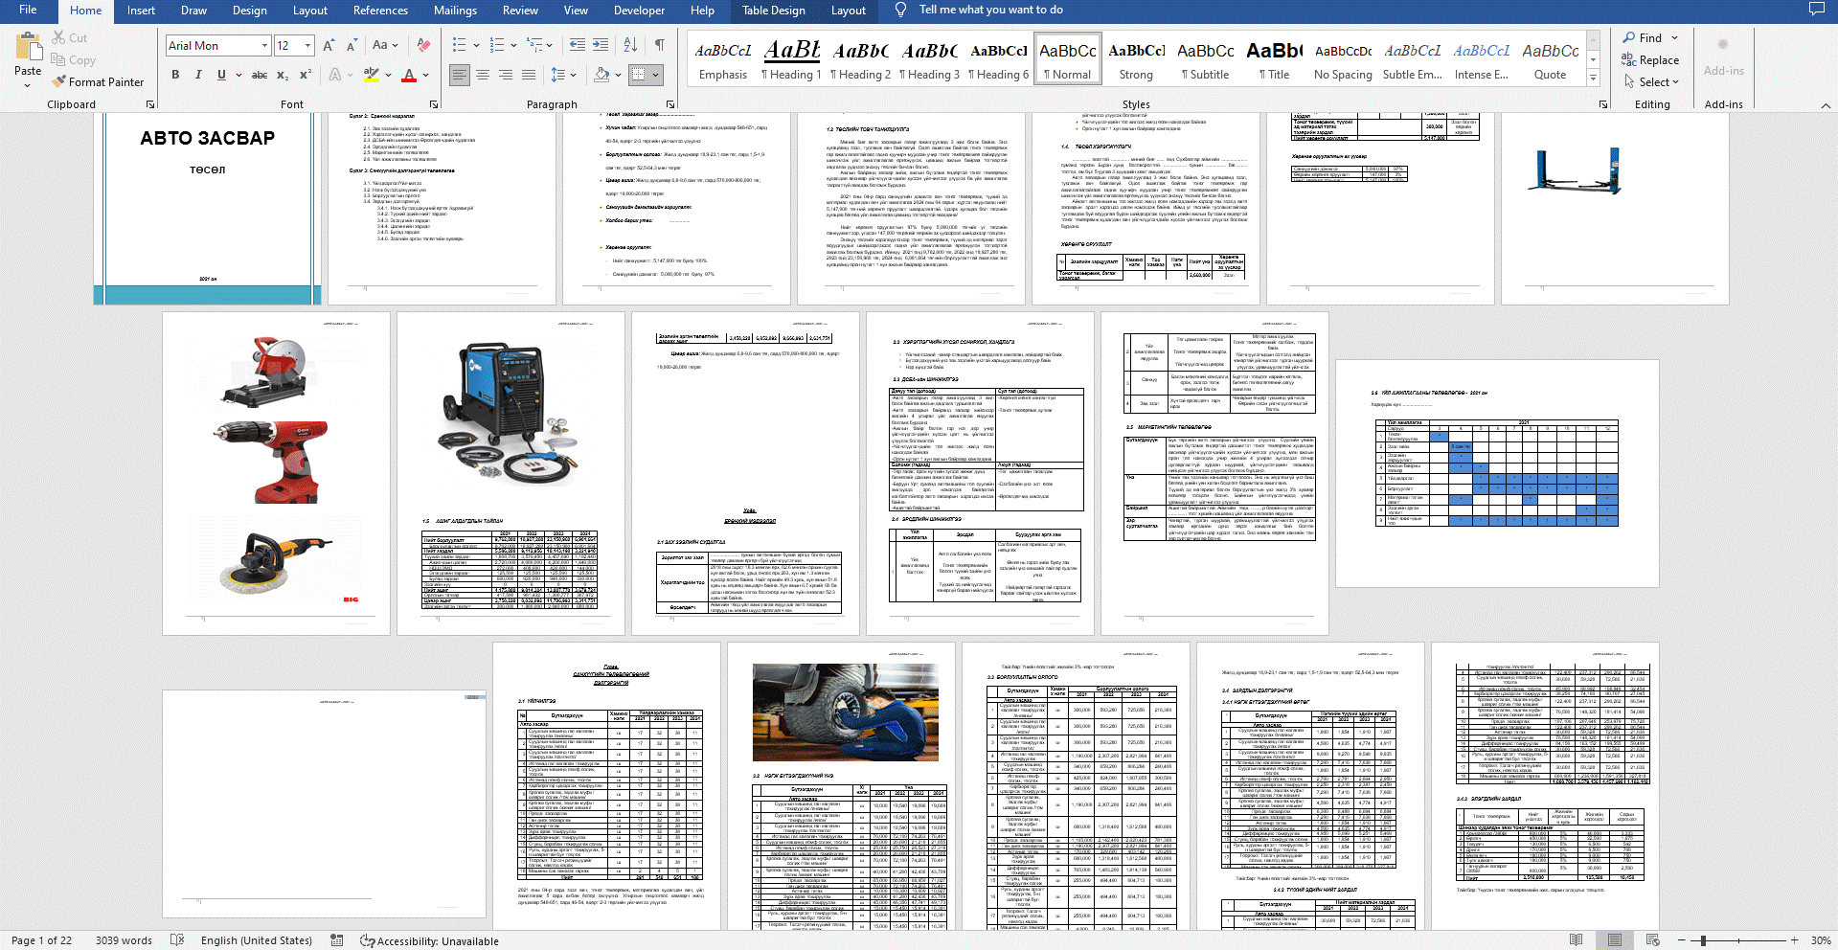Apply Heading 1 style
This screenshot has width=1838, height=950.
coord(791,59)
